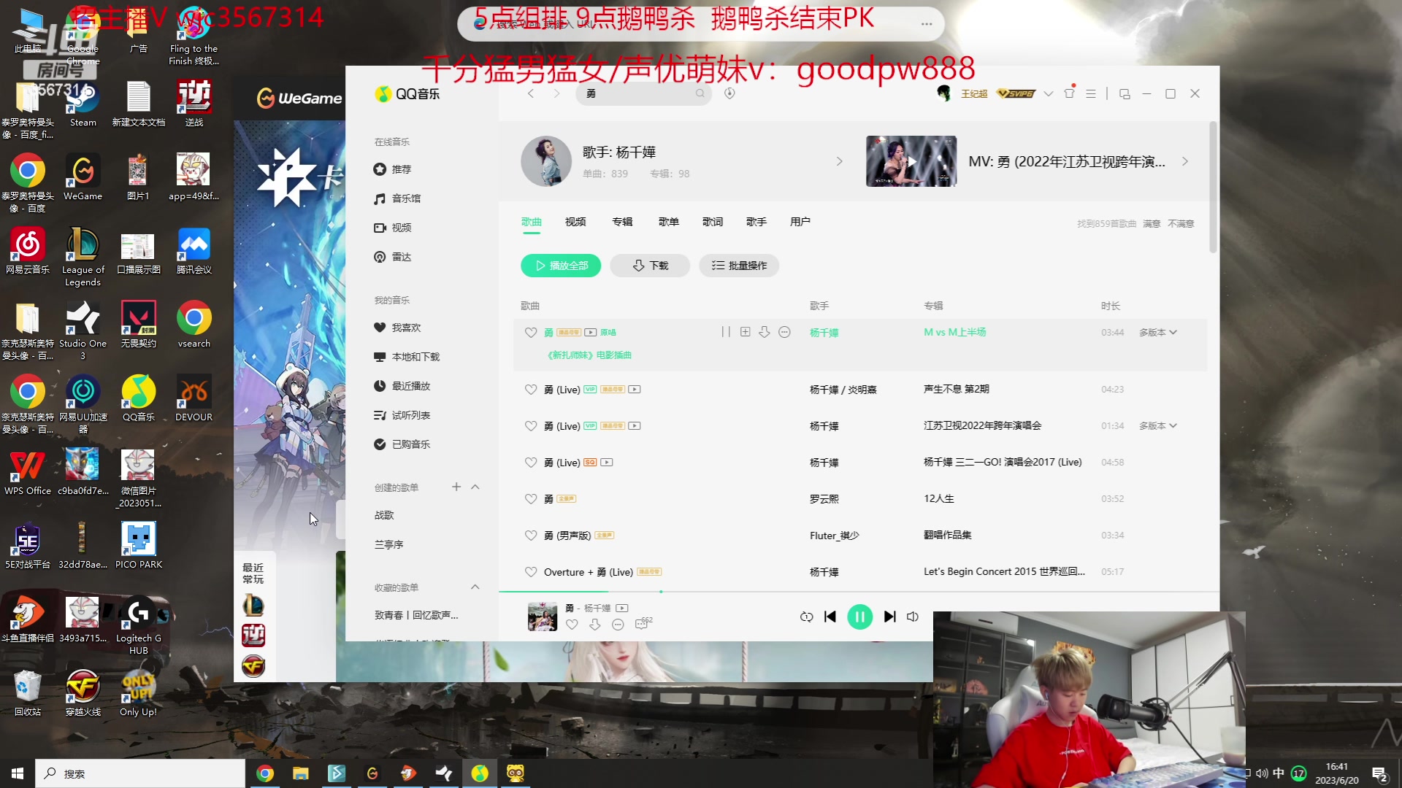Screen dimensions: 1402x788
Task: Open album link M vs M上半场
Action: (954, 332)
